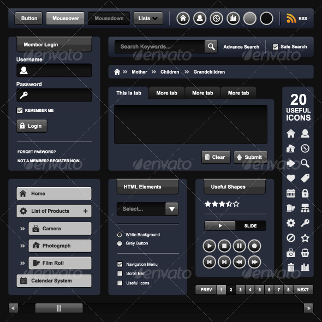Toggle the Safe Search checkbox
This screenshot has width=322, height=322.
tap(275, 47)
